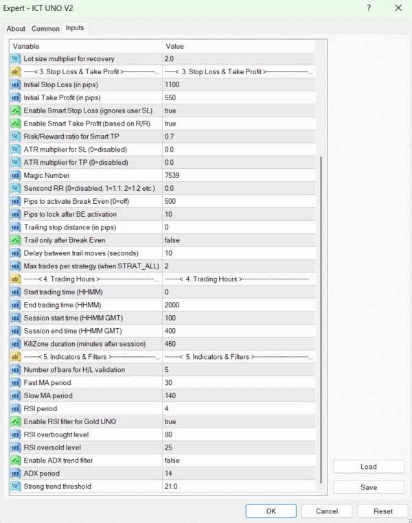The width and height of the screenshot is (412, 523).
Task: Click the Load button
Action: 369,467
